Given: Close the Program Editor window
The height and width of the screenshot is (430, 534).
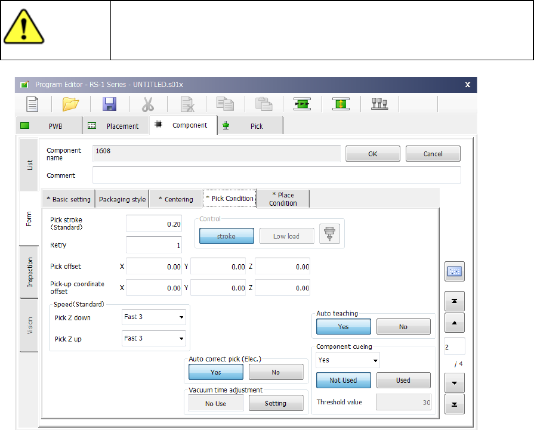Looking at the screenshot, I should (x=468, y=85).
